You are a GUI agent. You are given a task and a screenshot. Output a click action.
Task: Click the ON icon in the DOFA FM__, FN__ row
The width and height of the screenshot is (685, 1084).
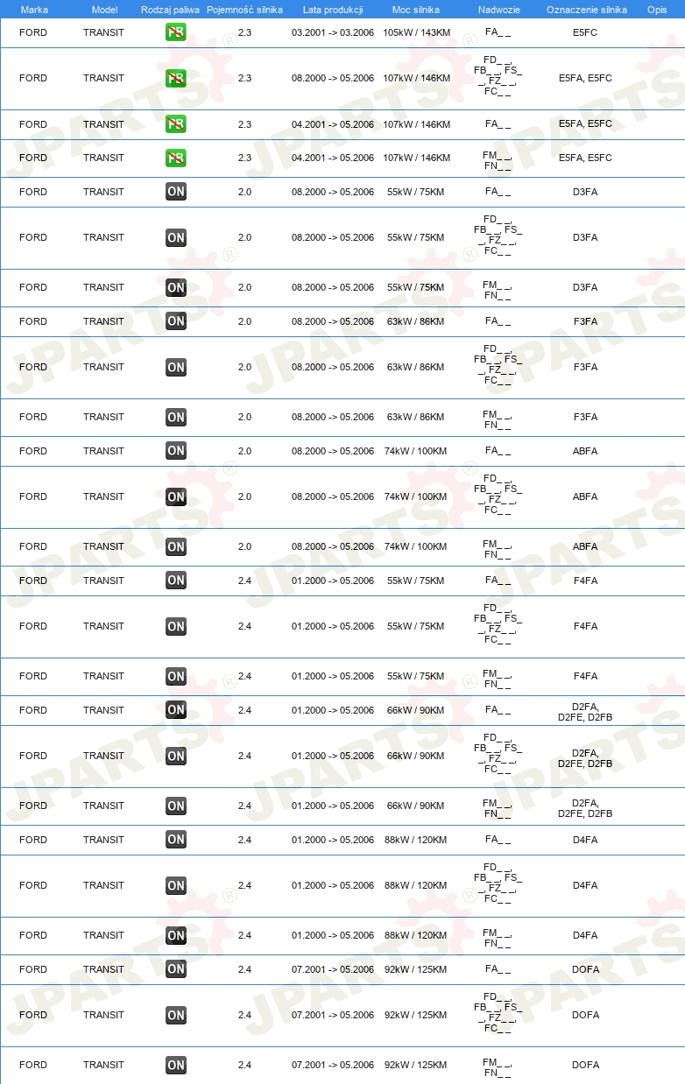(x=176, y=1065)
